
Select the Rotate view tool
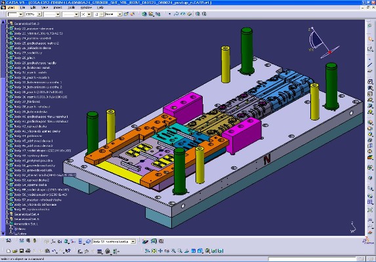tap(167, 251)
